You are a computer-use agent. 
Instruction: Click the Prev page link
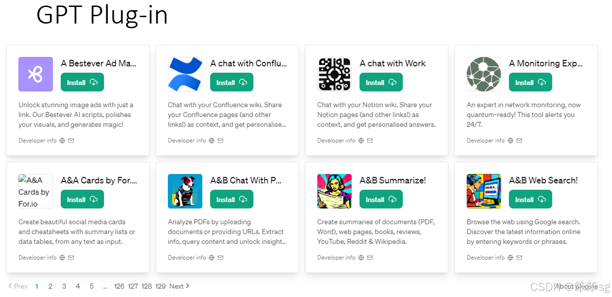coord(18,286)
